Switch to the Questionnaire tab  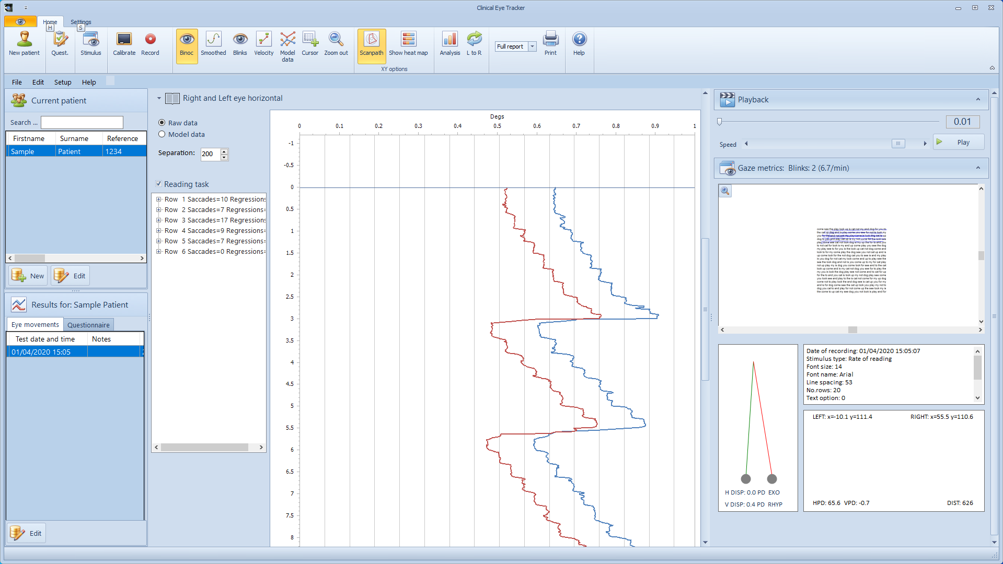tap(88, 325)
